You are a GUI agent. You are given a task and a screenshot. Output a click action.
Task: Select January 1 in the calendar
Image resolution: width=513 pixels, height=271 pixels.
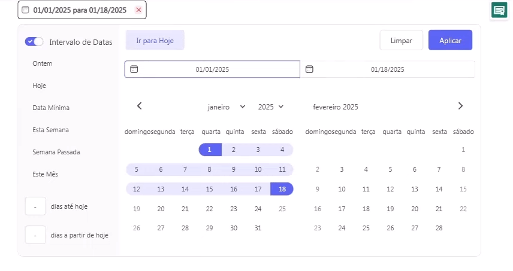209,150
